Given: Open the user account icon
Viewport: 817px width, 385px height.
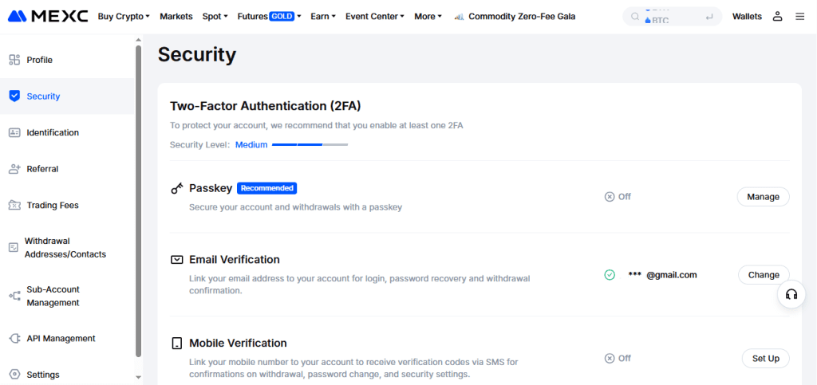Looking at the screenshot, I should coord(777,16).
